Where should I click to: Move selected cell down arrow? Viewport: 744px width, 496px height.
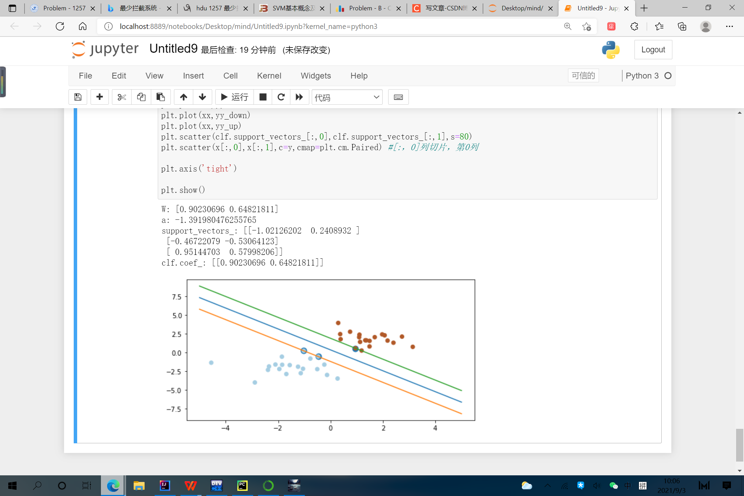(x=203, y=97)
